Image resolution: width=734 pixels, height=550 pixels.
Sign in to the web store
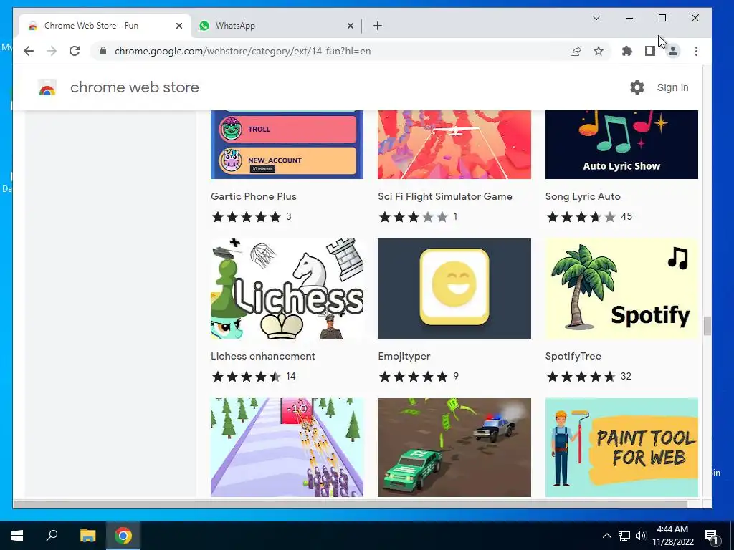pos(672,87)
